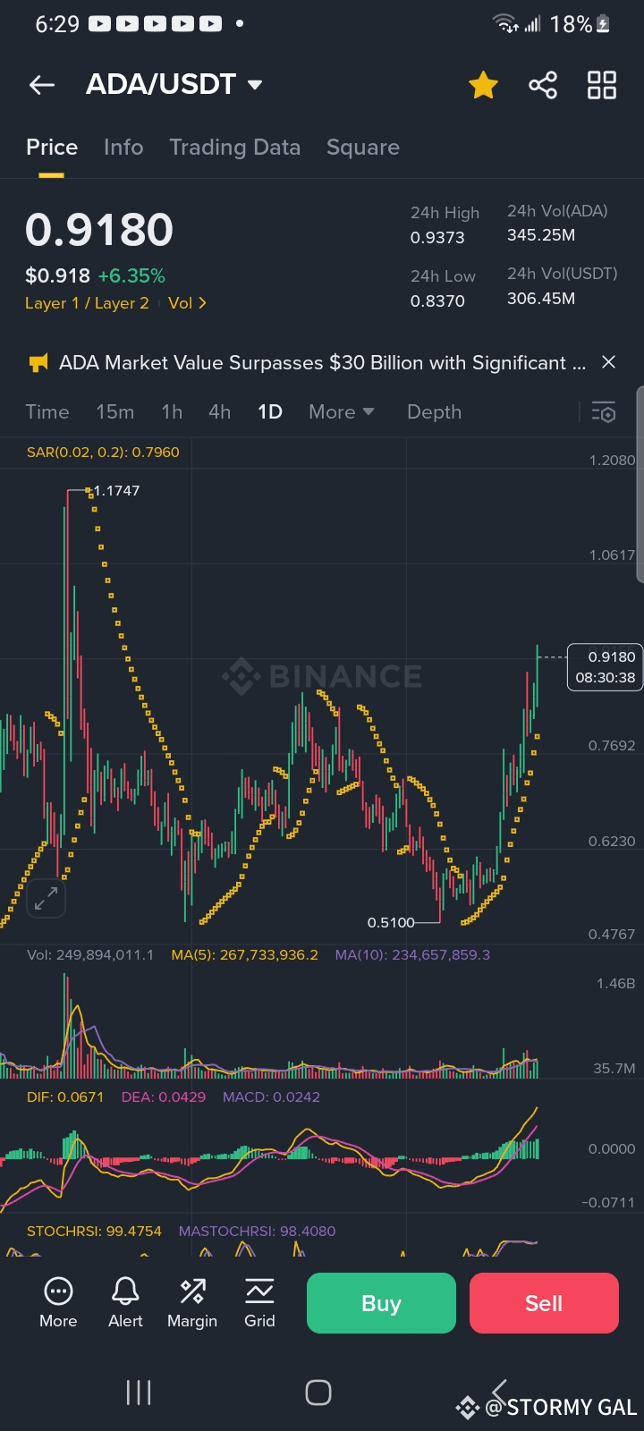Open the four-square grid layout icon
The height and width of the screenshot is (1431, 644).
602,85
